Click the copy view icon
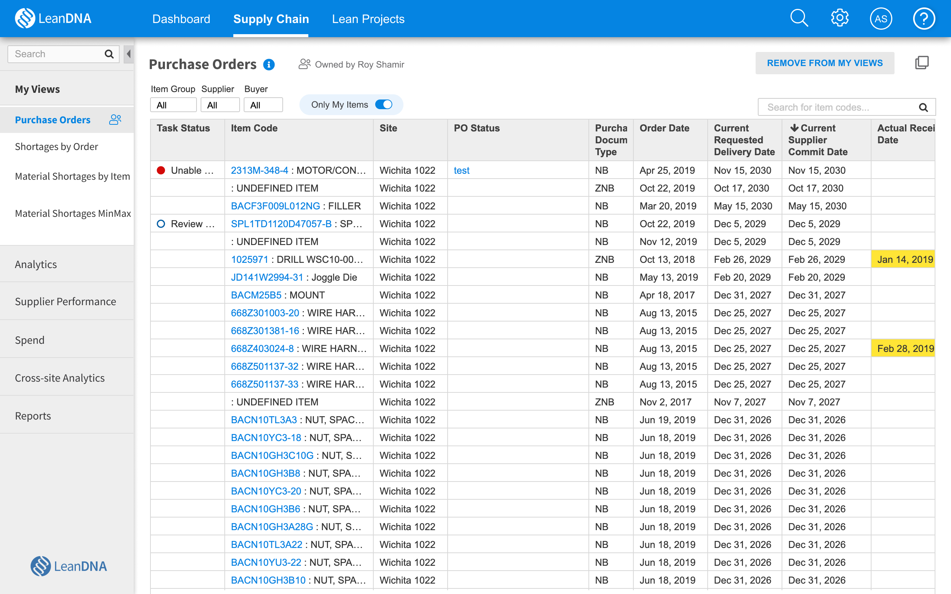 (x=922, y=63)
